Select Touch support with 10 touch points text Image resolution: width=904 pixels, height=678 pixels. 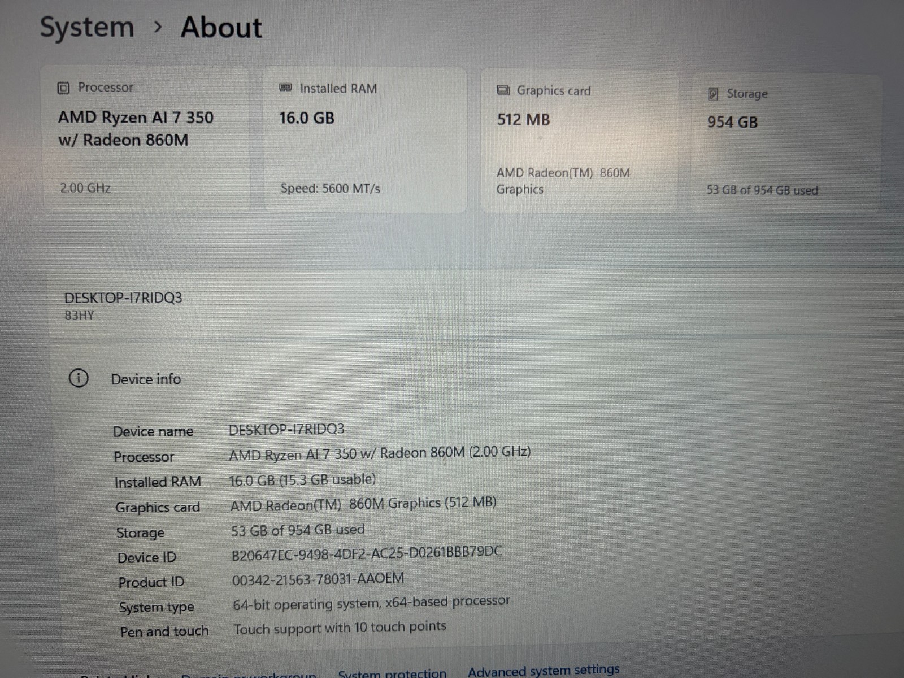(340, 628)
